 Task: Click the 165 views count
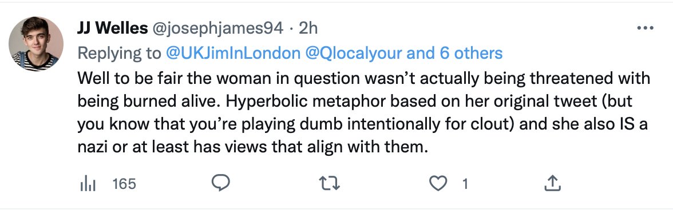(124, 184)
